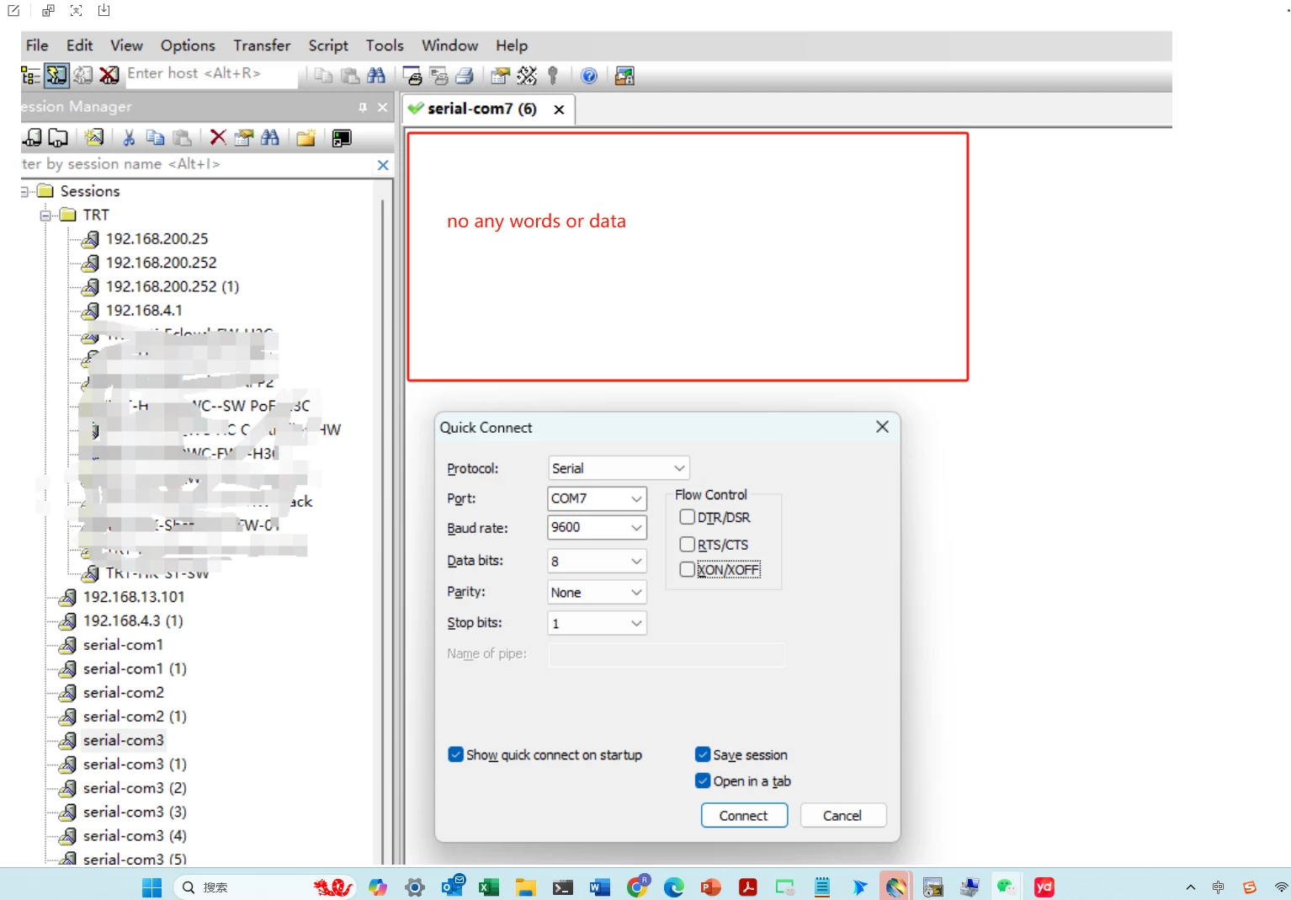The height and width of the screenshot is (900, 1291).
Task: Open Microsoft Edge from the taskbar
Action: tap(674, 887)
